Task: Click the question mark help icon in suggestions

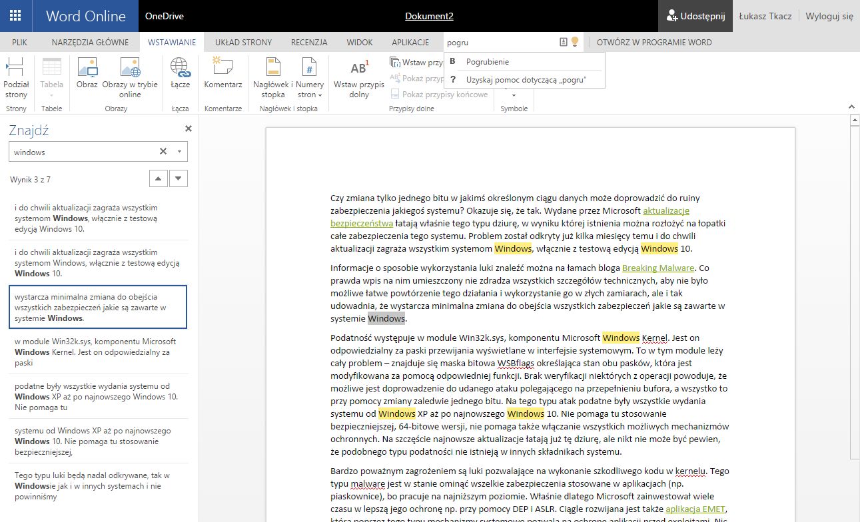Action: 453,79
